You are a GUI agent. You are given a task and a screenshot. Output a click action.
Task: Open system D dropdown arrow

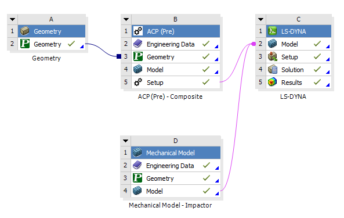point(125,141)
